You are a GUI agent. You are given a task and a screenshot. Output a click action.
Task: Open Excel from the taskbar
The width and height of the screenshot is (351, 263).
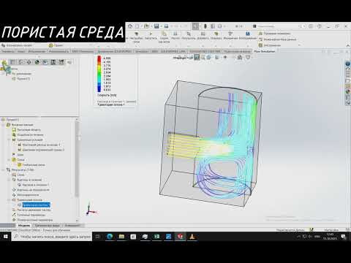coord(156,236)
